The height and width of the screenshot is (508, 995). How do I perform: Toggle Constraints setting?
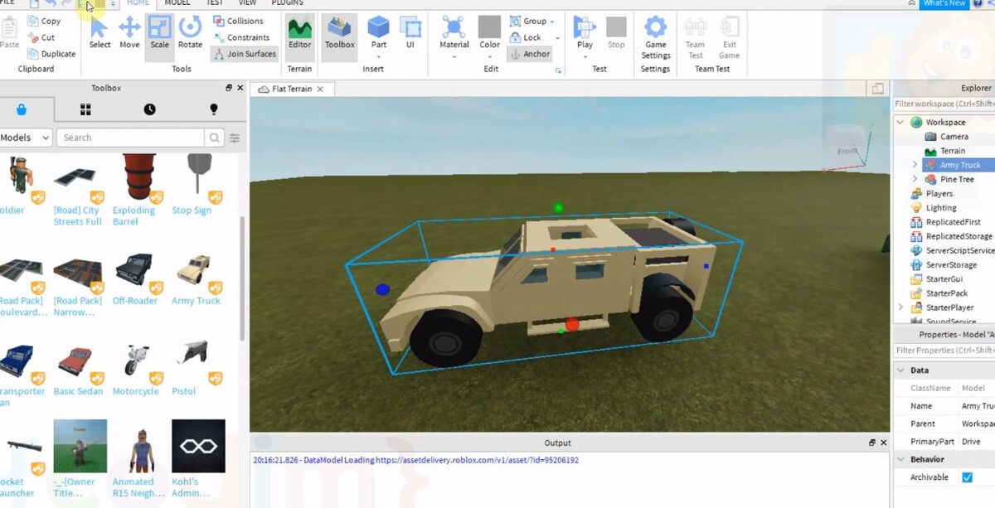pos(241,37)
